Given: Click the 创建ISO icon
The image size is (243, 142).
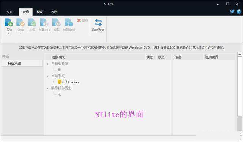Looking at the screenshot, I should 44,23.
